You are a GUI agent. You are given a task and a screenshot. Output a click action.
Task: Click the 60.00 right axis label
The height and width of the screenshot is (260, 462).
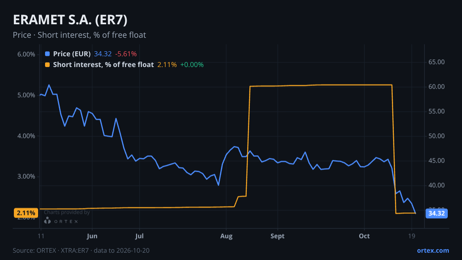(437, 87)
